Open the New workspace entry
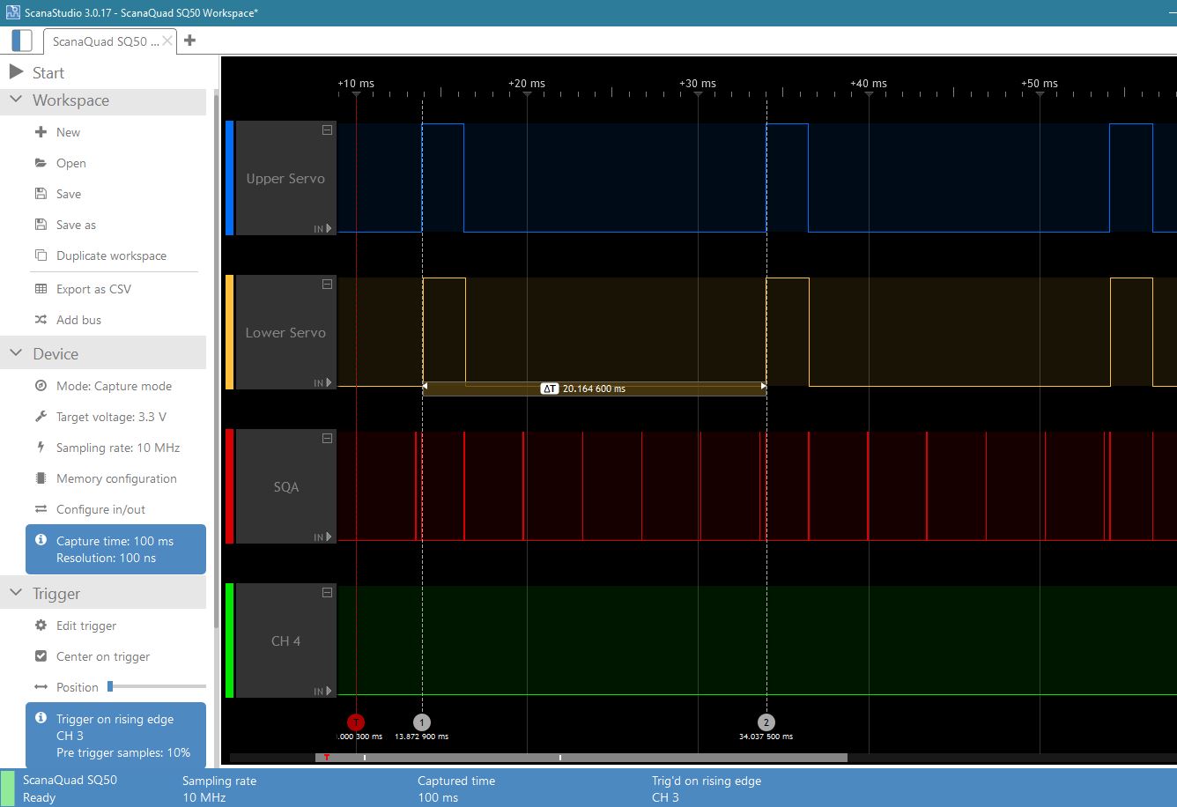1177x807 pixels. [x=68, y=132]
